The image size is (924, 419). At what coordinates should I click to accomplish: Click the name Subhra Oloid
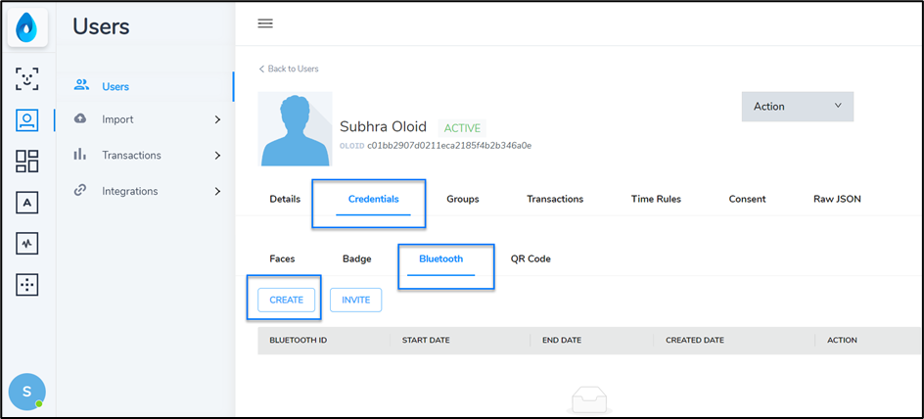383,127
